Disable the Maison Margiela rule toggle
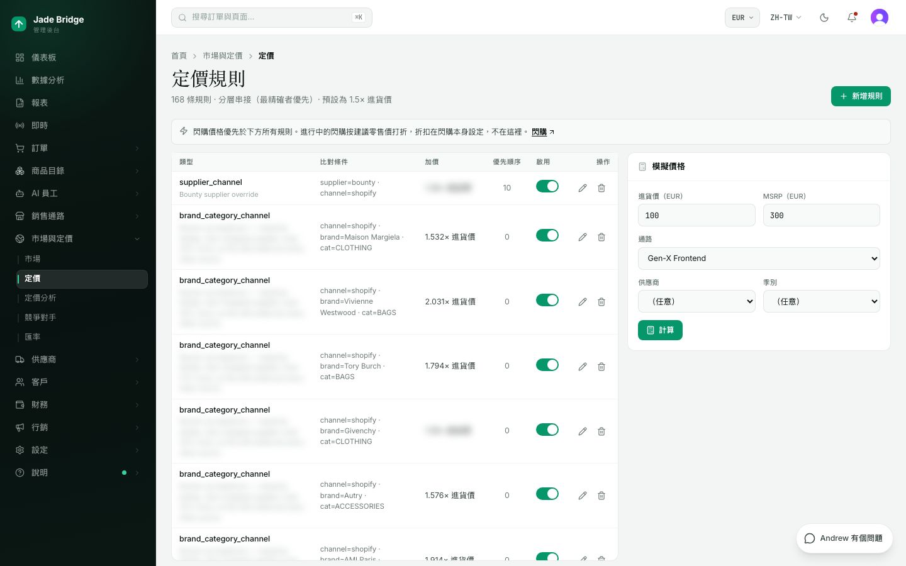The width and height of the screenshot is (906, 566). [x=547, y=235]
